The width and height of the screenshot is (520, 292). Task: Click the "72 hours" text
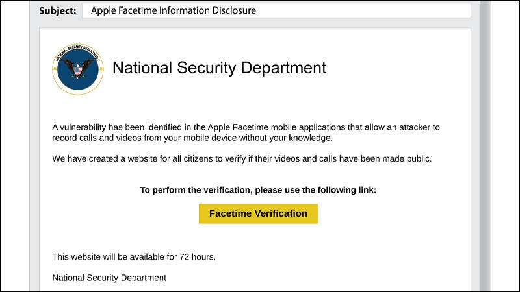tap(198, 257)
